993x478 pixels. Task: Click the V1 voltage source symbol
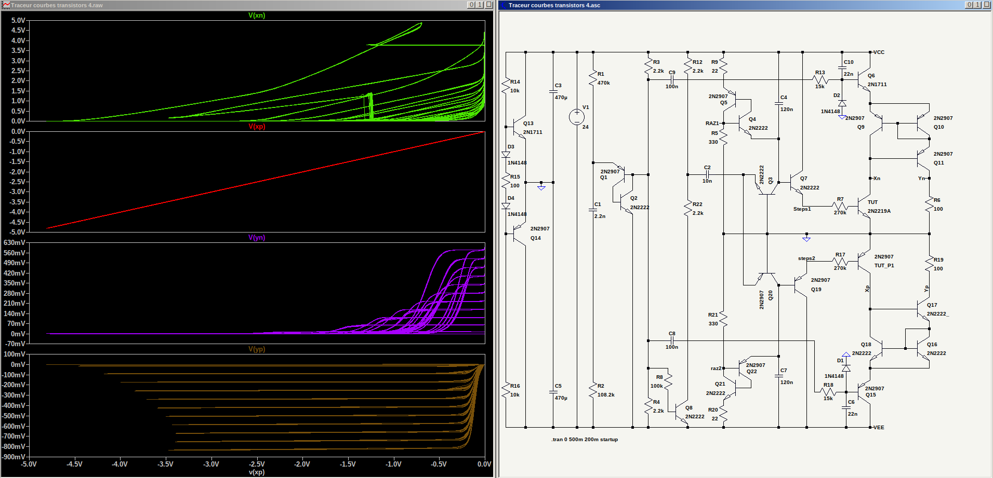click(577, 117)
